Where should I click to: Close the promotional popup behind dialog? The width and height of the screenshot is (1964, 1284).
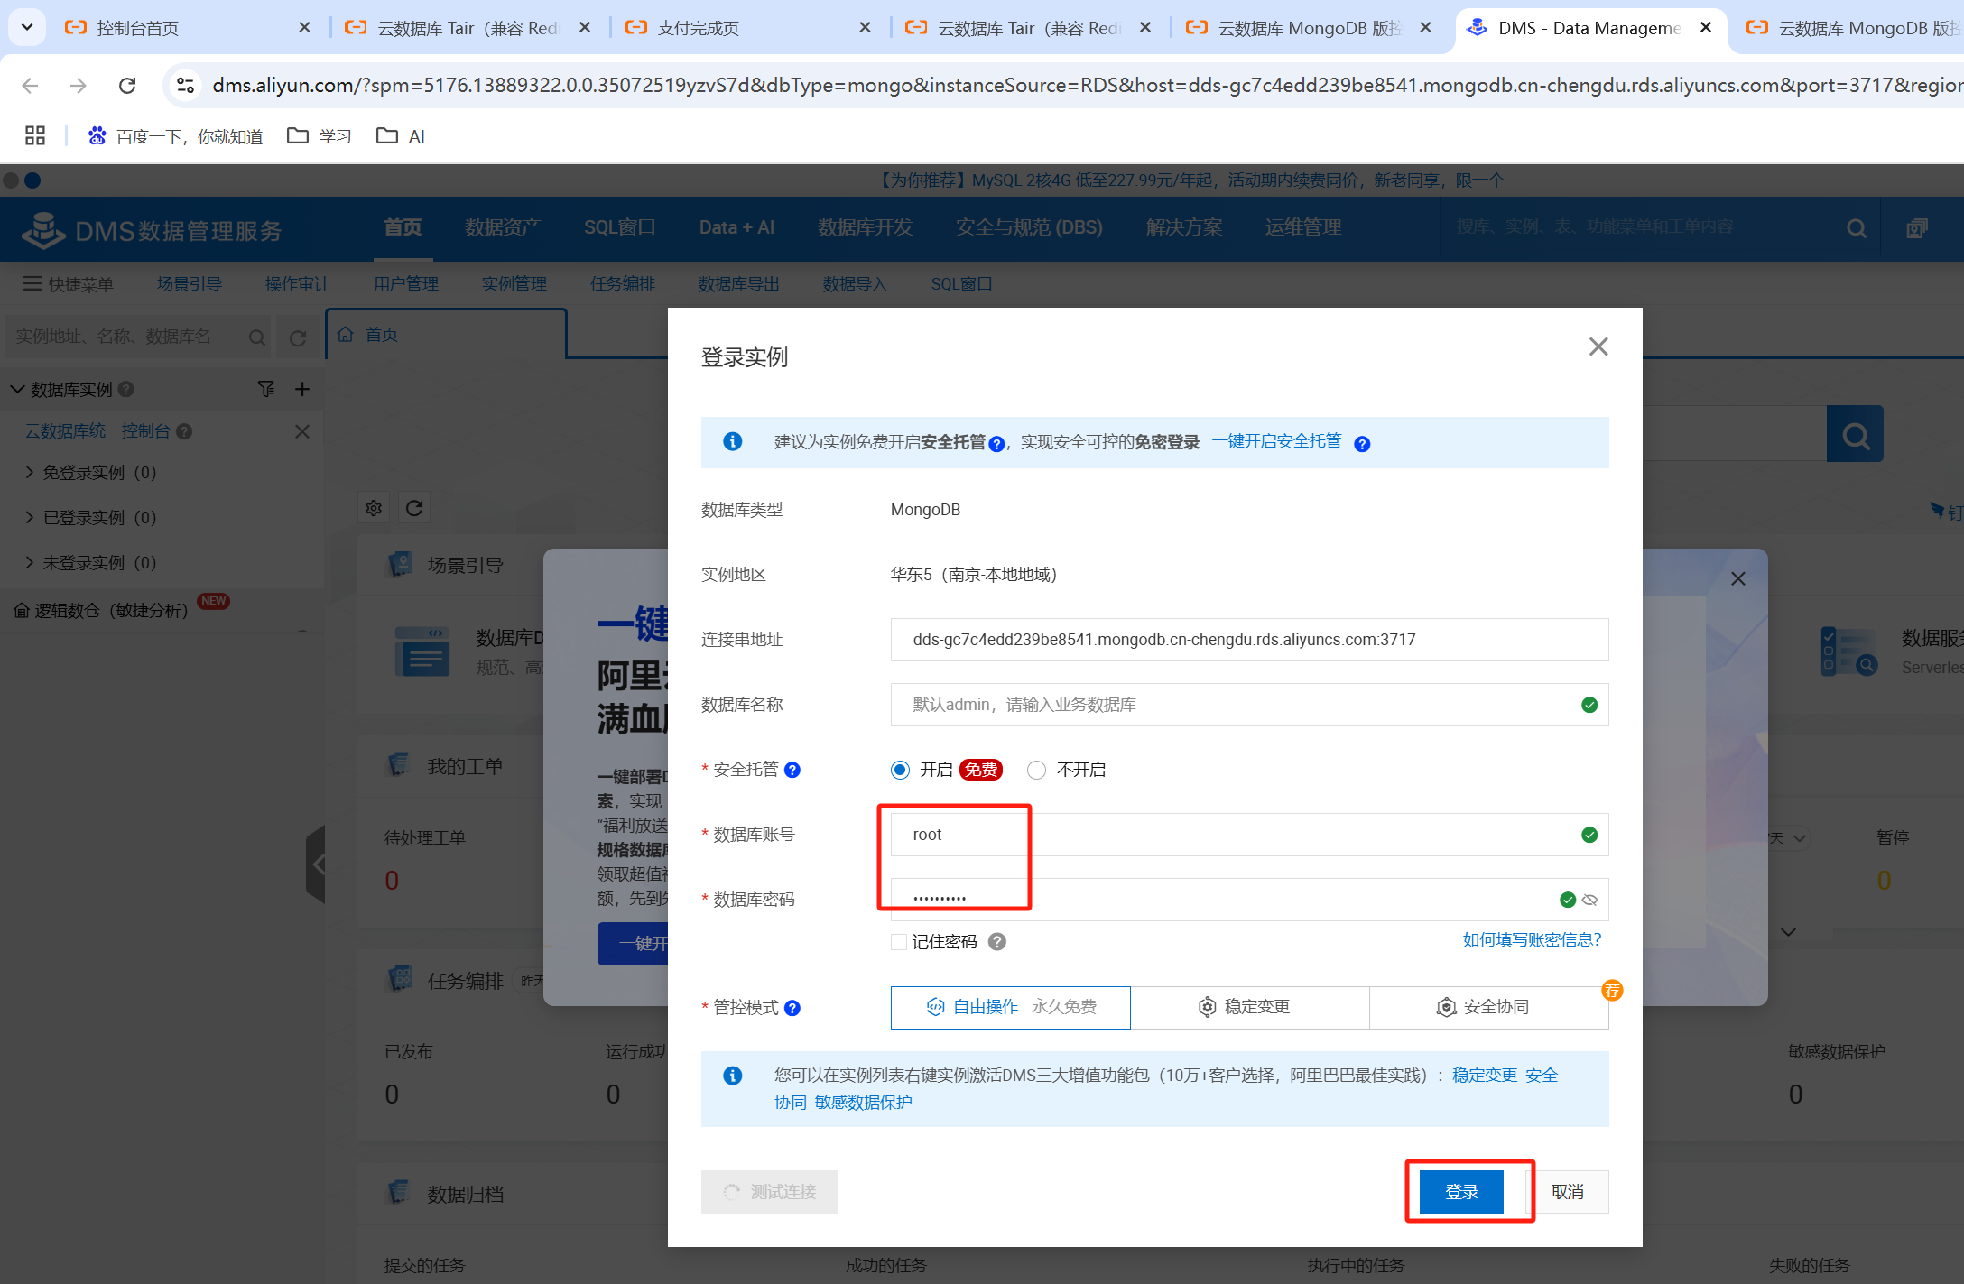click(1738, 578)
